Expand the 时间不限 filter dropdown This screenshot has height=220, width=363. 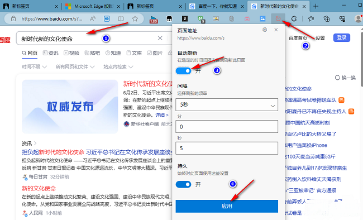click(34, 66)
